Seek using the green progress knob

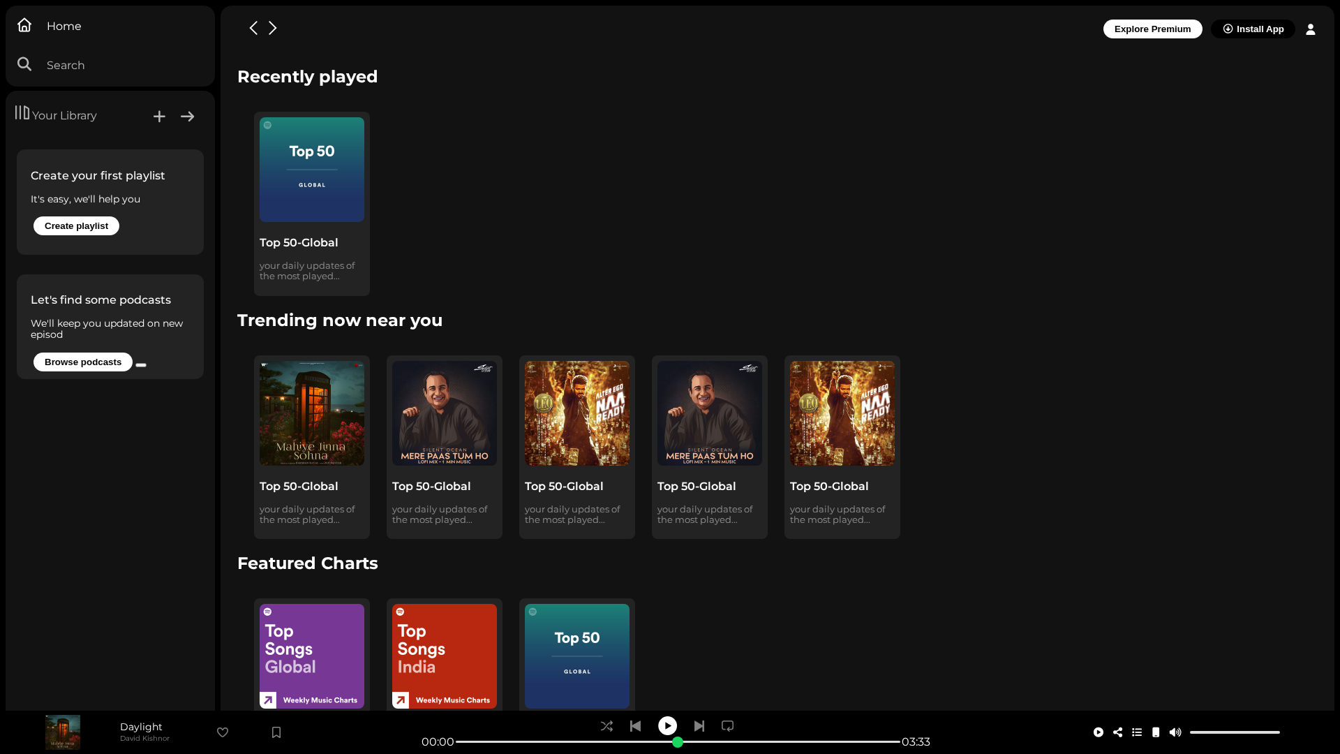pos(677,742)
